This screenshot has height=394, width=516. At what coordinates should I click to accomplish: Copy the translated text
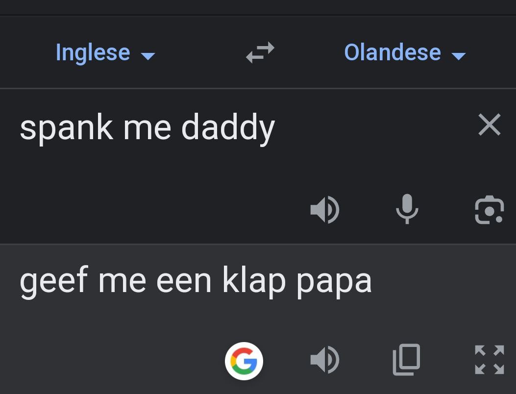pos(406,360)
